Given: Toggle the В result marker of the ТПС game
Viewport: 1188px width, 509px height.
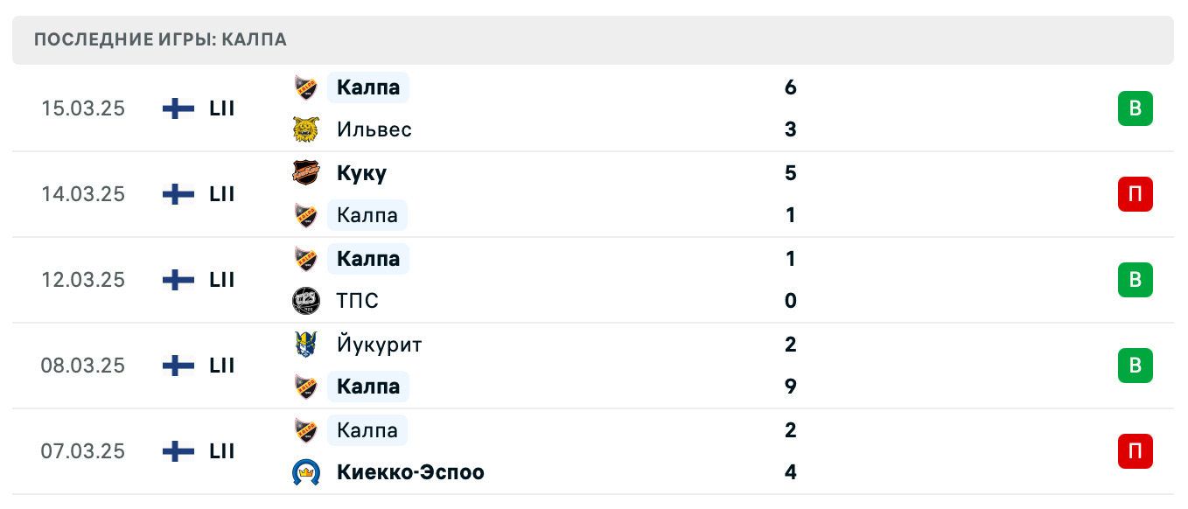Looking at the screenshot, I should pyautogui.click(x=1135, y=280).
